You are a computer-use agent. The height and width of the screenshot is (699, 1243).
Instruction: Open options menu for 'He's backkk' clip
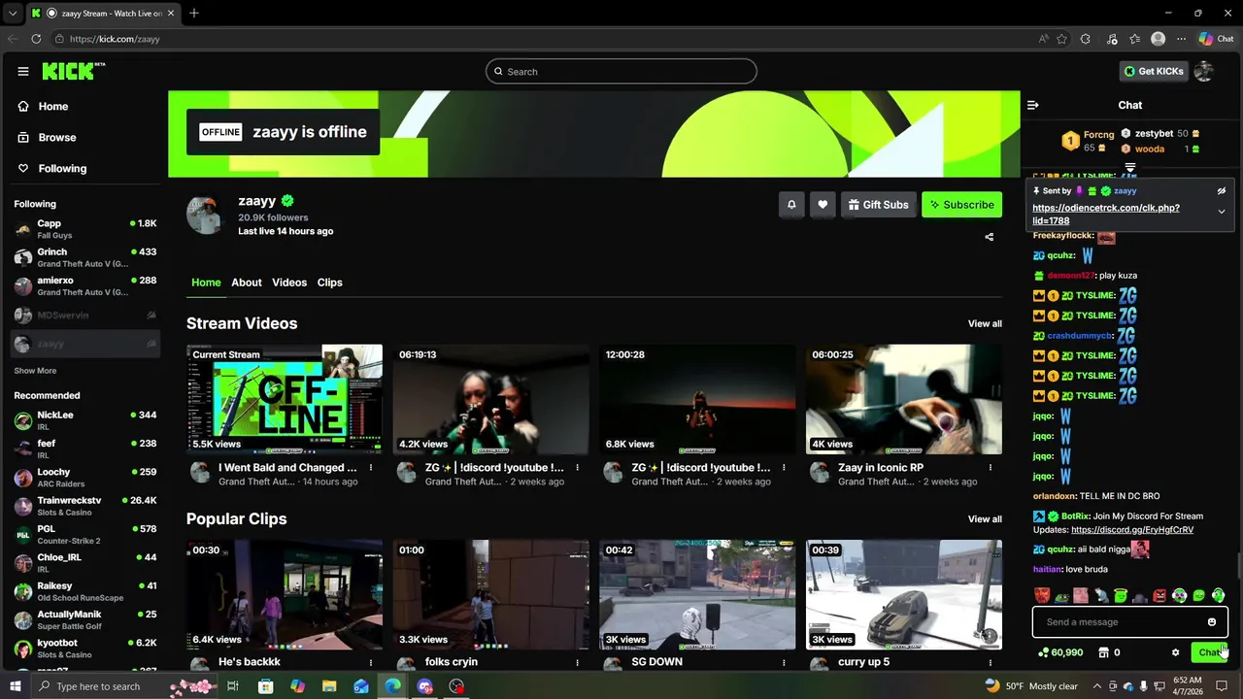[371, 663]
